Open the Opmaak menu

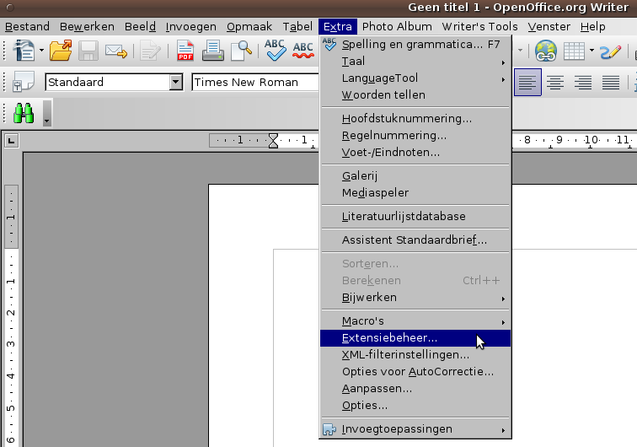point(249,26)
